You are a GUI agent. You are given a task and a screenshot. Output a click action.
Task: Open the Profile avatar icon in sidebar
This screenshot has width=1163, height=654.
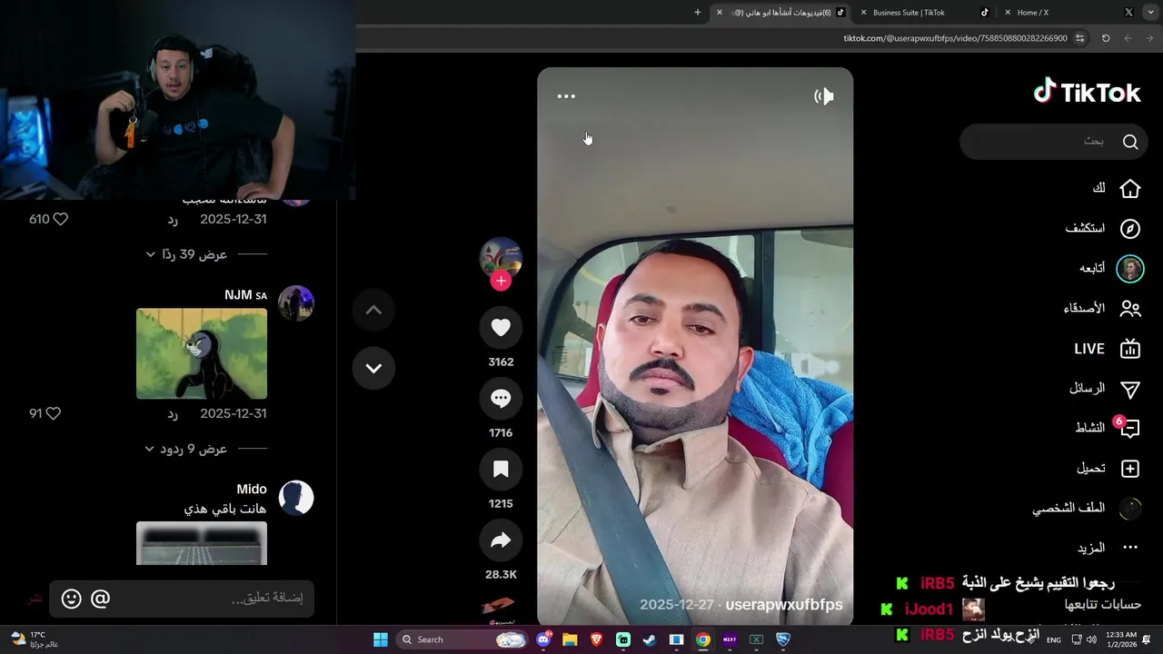click(x=1130, y=509)
